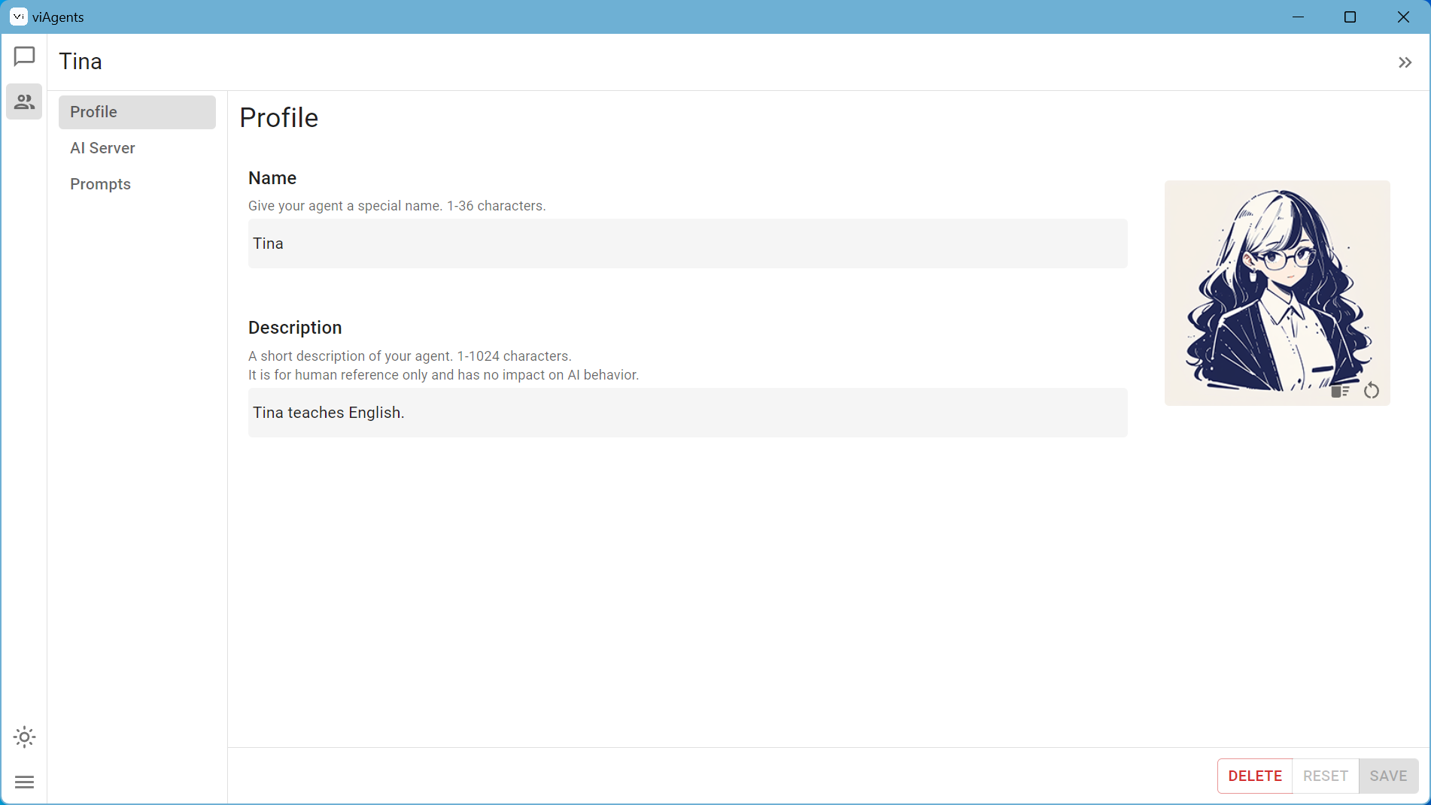Click the SAVE button

coord(1388,776)
